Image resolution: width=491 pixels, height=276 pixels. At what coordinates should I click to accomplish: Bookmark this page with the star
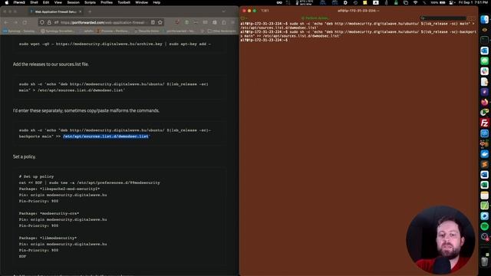[x=160, y=22]
